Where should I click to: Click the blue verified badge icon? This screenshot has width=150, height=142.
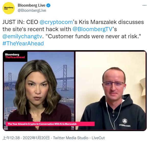48,5
